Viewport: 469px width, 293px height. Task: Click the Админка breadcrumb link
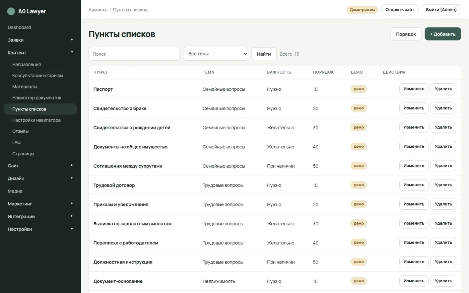[x=98, y=10]
